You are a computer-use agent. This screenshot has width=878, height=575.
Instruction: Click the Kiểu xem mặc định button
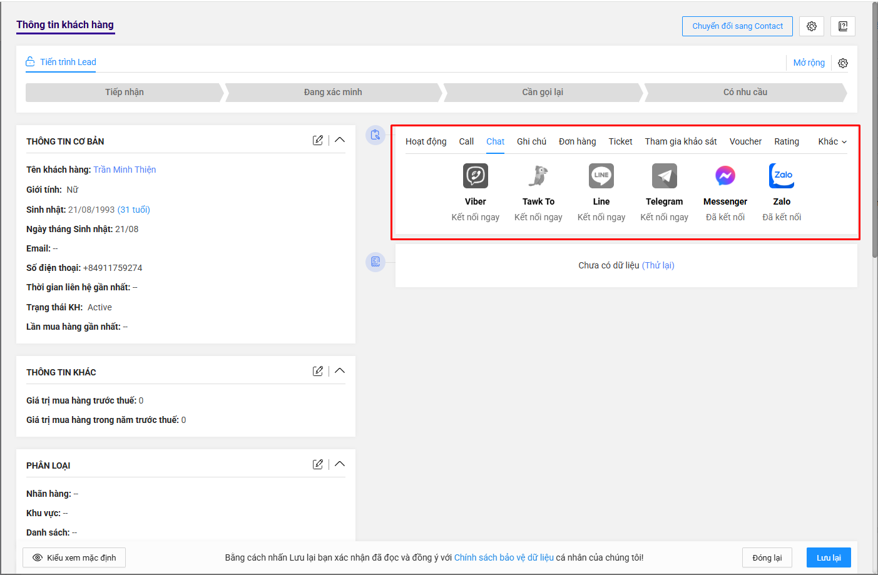[74, 557]
